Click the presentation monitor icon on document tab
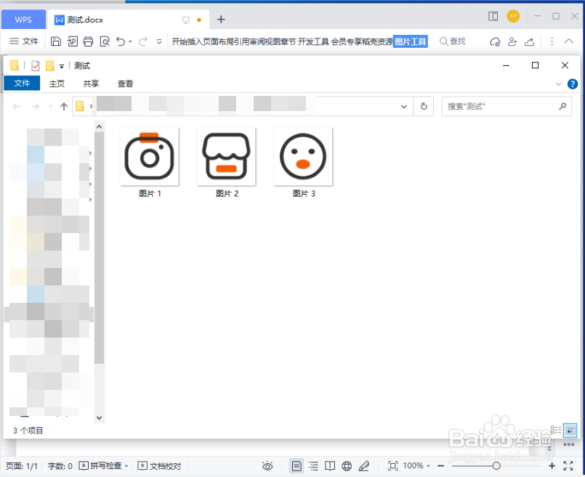This screenshot has width=585, height=477. (186, 20)
